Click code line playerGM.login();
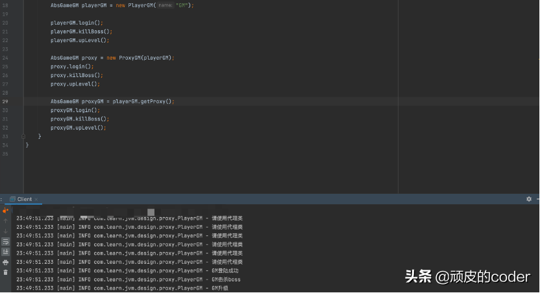 pyautogui.click(x=77, y=23)
